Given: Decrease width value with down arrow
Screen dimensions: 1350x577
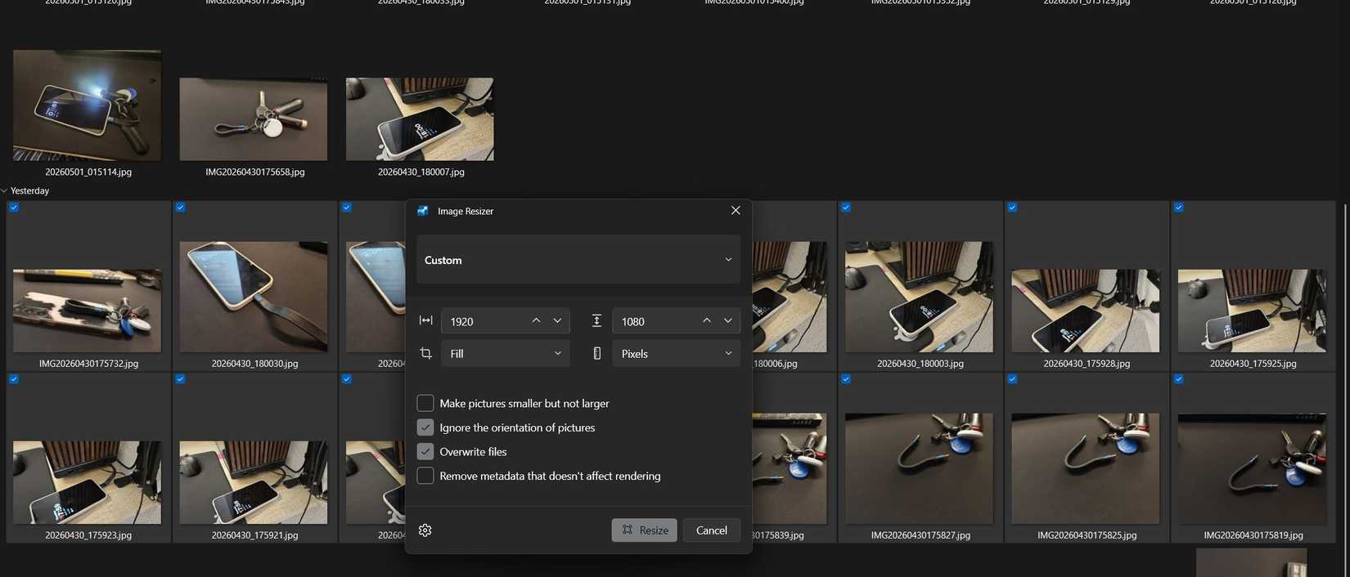Looking at the screenshot, I should [x=557, y=321].
